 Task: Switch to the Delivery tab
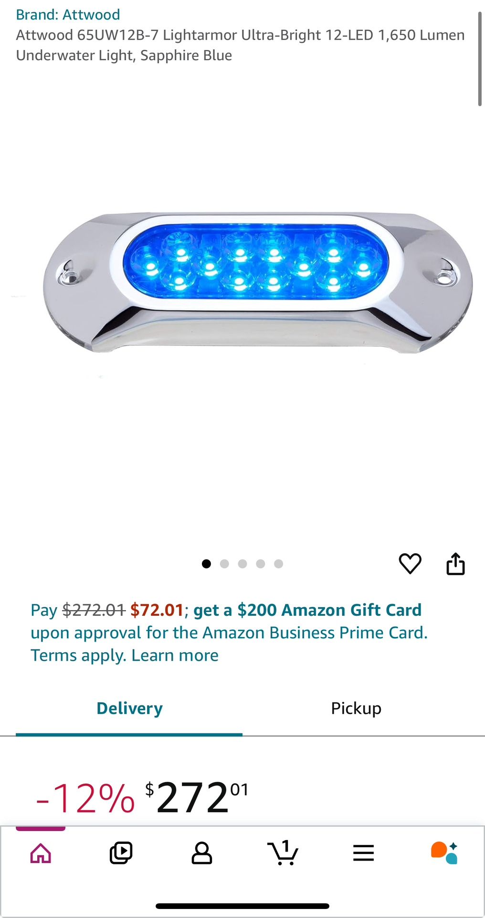click(129, 708)
